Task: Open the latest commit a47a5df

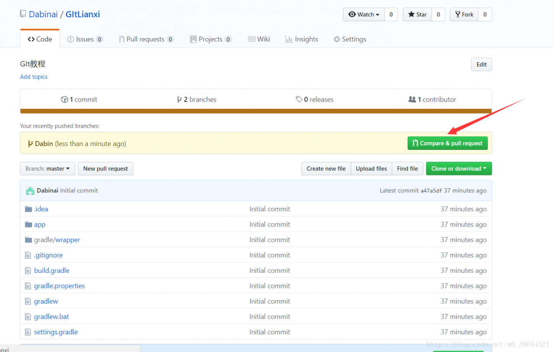Action: [x=432, y=190]
